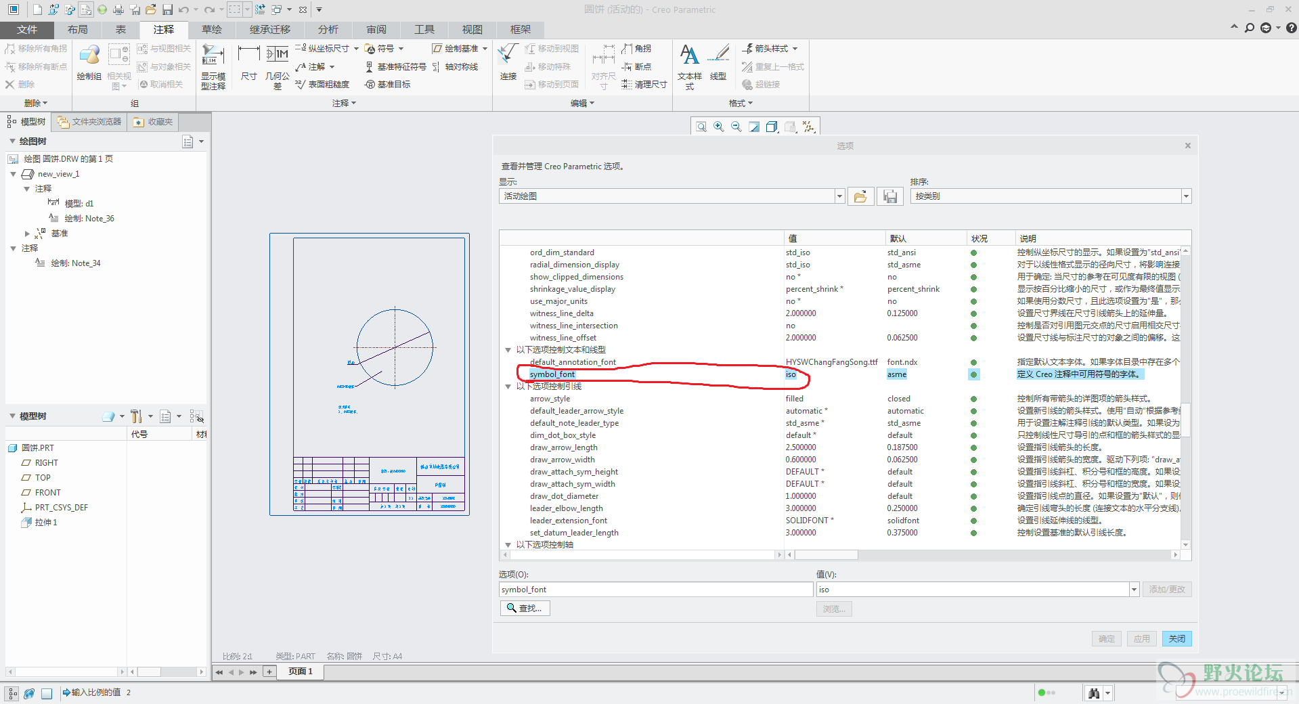Click the 基准目标 (datum target) tool

387,85
